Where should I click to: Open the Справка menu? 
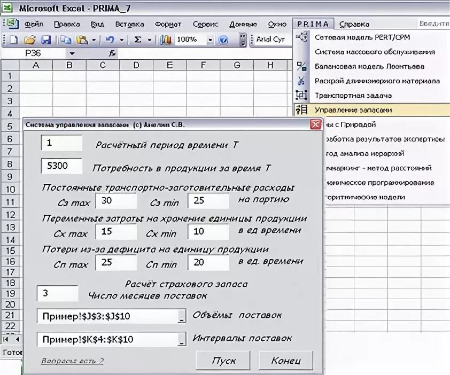[354, 25]
